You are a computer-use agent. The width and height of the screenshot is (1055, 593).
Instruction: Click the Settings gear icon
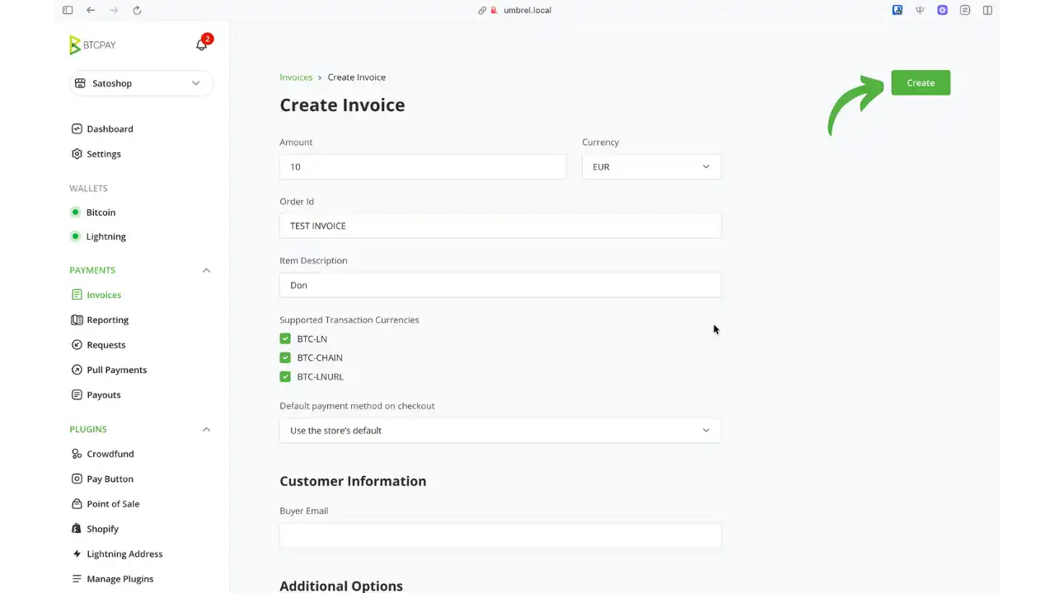[77, 154]
